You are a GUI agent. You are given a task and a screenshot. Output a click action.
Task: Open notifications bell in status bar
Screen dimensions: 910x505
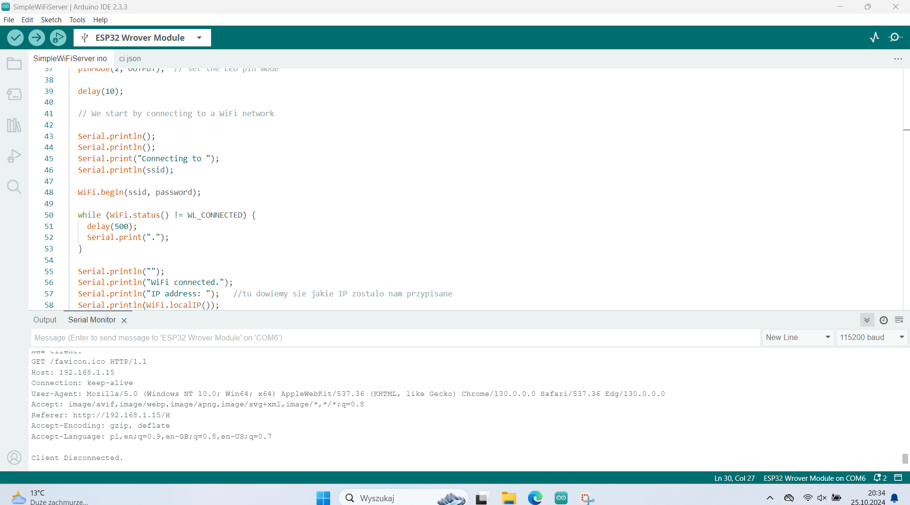pyautogui.click(x=880, y=478)
